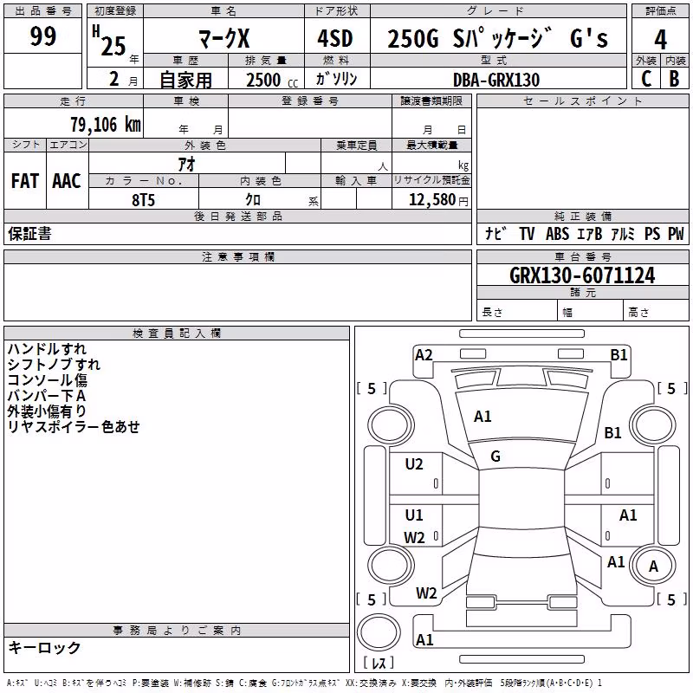Click A mark inside rear wheel
693x693 pixels.
(653, 567)
